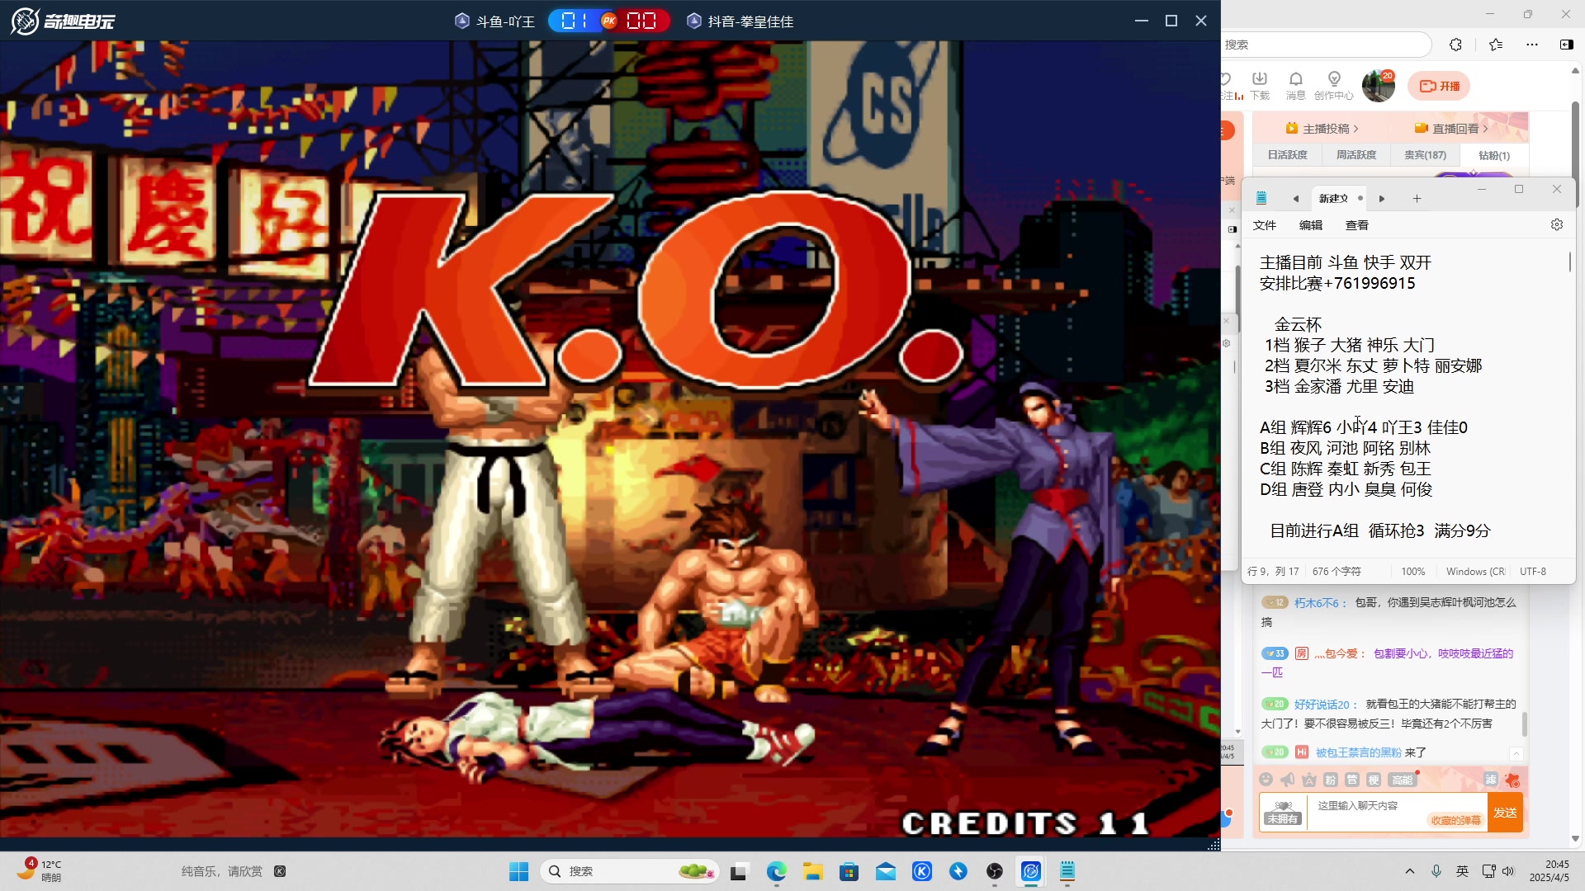Show hidden system tray icons
Screen dimensions: 1585x891
click(x=1410, y=871)
